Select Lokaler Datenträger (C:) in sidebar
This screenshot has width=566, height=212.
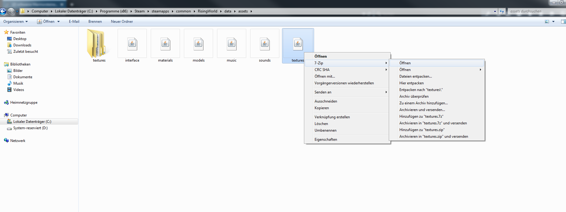click(x=32, y=122)
